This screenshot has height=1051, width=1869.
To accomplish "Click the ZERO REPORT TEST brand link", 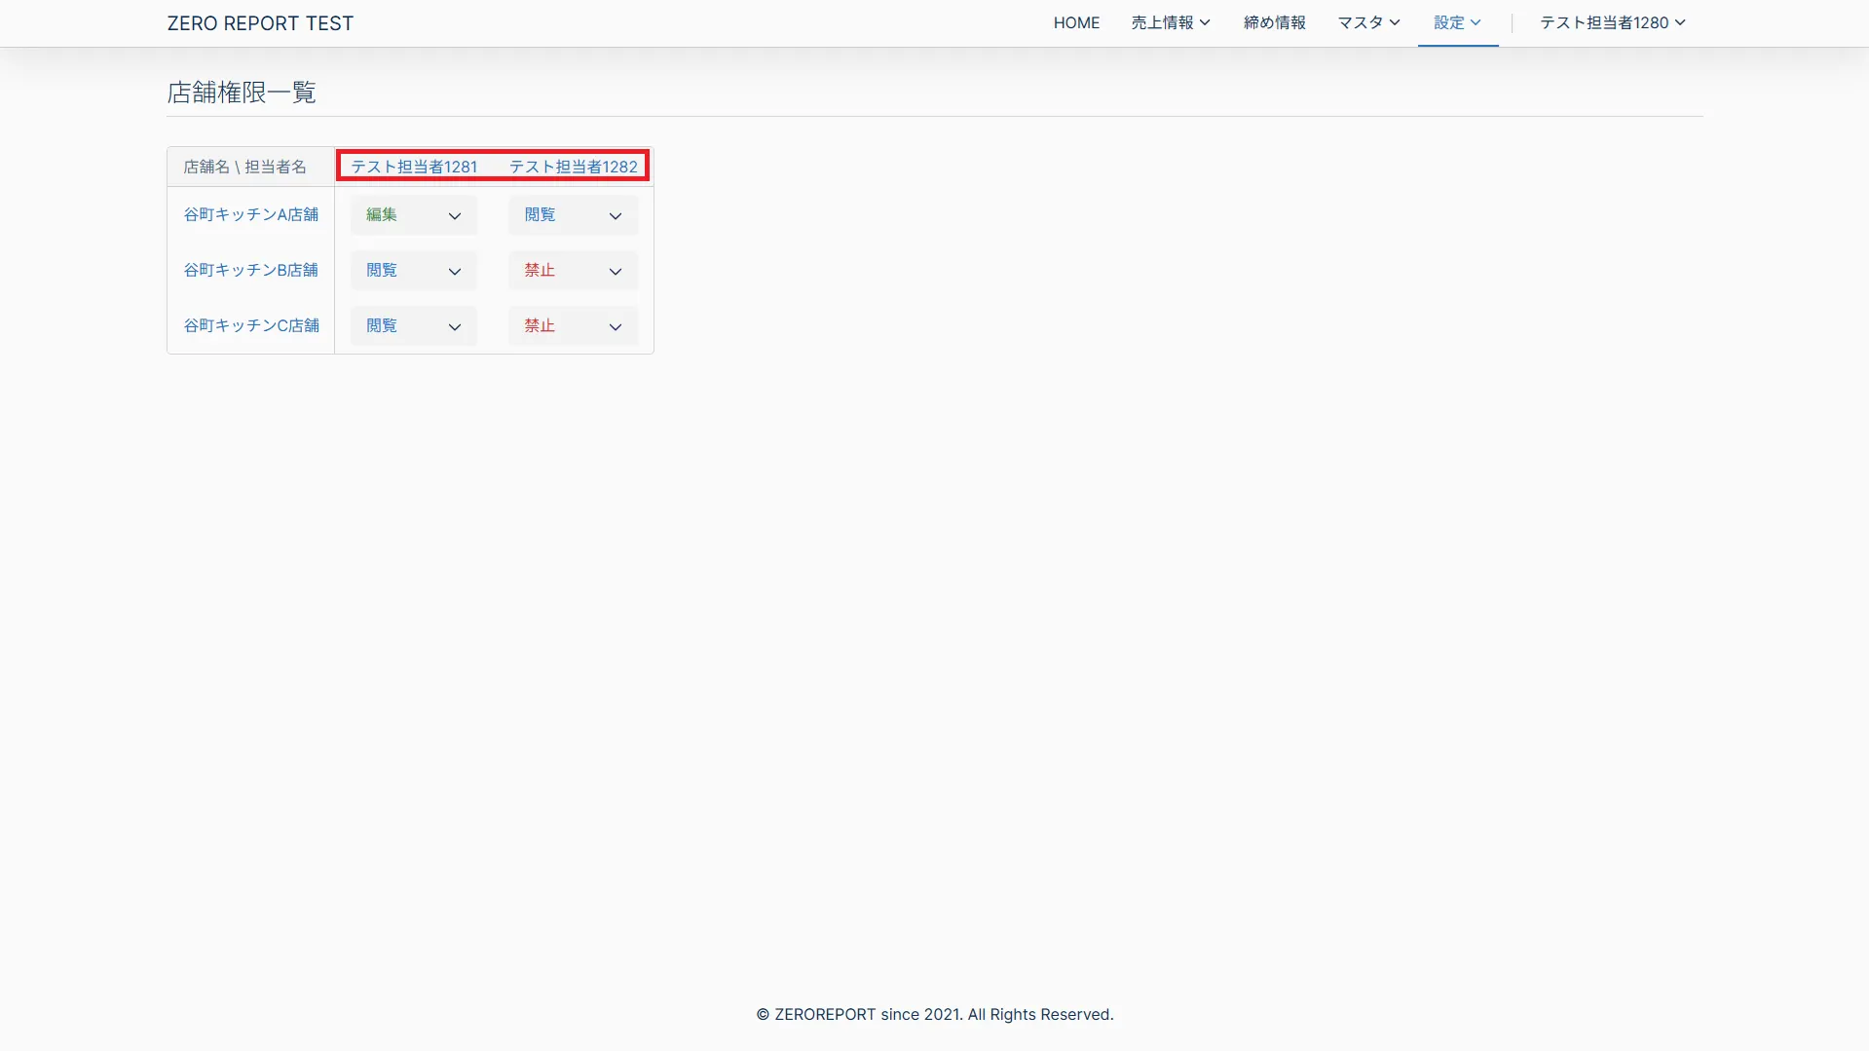I will (260, 23).
